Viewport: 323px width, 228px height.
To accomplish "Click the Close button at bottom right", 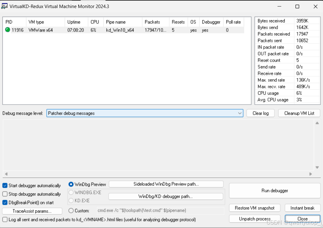I will [x=302, y=219].
